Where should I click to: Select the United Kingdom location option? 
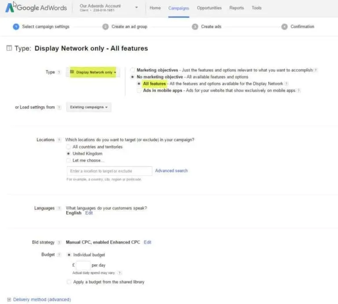[x=68, y=154]
